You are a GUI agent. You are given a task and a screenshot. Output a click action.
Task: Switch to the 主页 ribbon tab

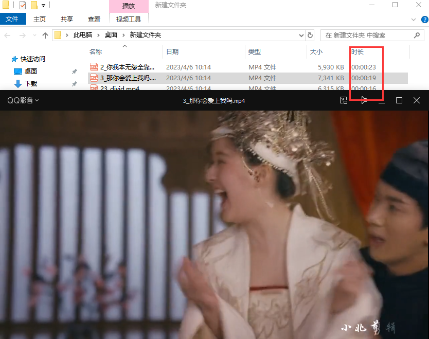pos(40,19)
